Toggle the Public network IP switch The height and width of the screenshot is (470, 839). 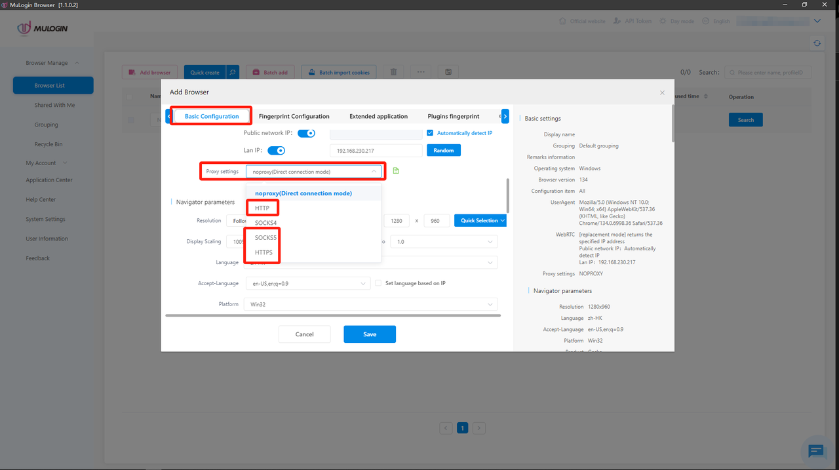[306, 133]
